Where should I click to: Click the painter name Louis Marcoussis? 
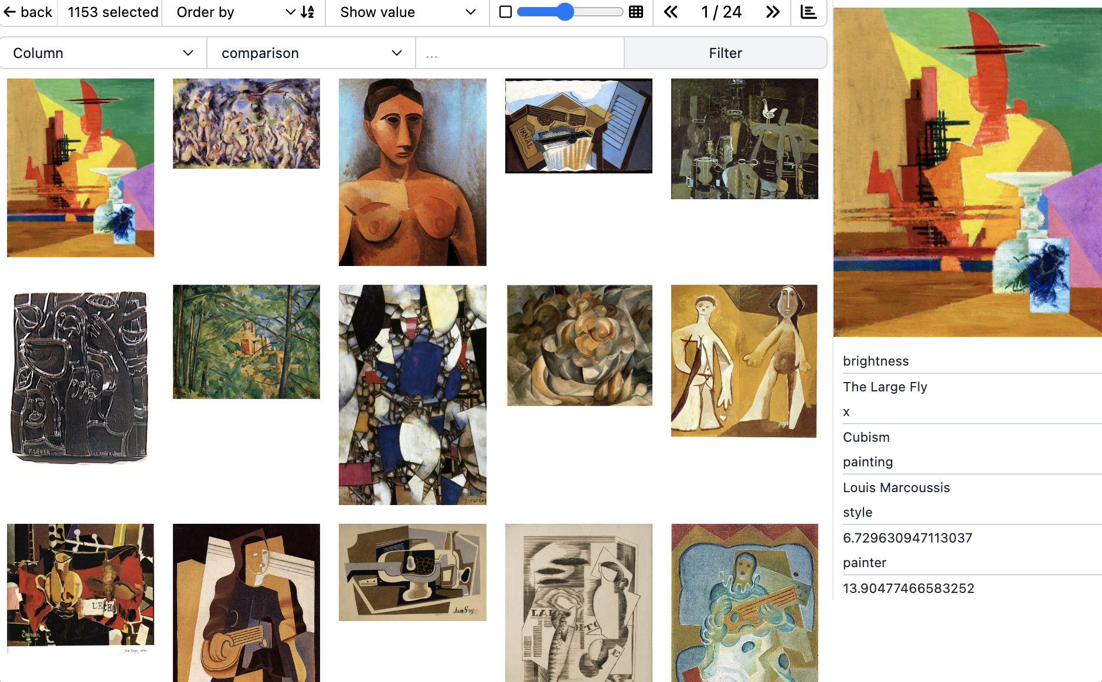tap(896, 487)
